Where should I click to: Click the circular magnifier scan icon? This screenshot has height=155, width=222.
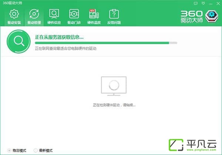pyautogui.click(x=18, y=41)
